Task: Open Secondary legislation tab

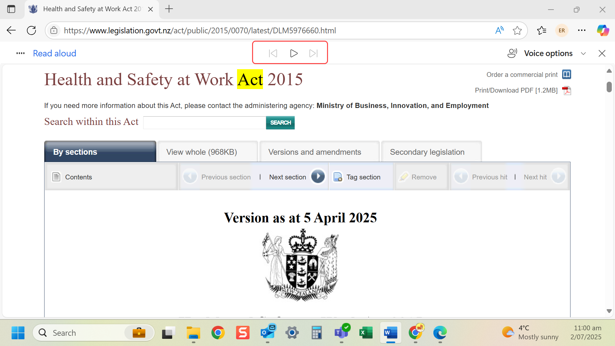Action: (x=431, y=152)
